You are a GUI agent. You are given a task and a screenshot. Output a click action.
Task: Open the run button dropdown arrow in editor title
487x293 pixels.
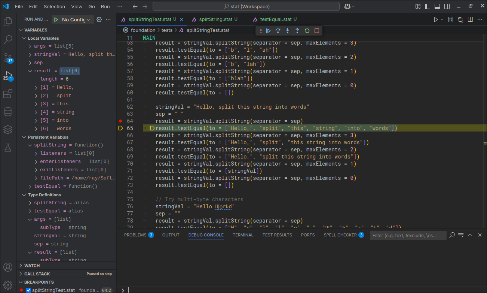click(x=442, y=19)
